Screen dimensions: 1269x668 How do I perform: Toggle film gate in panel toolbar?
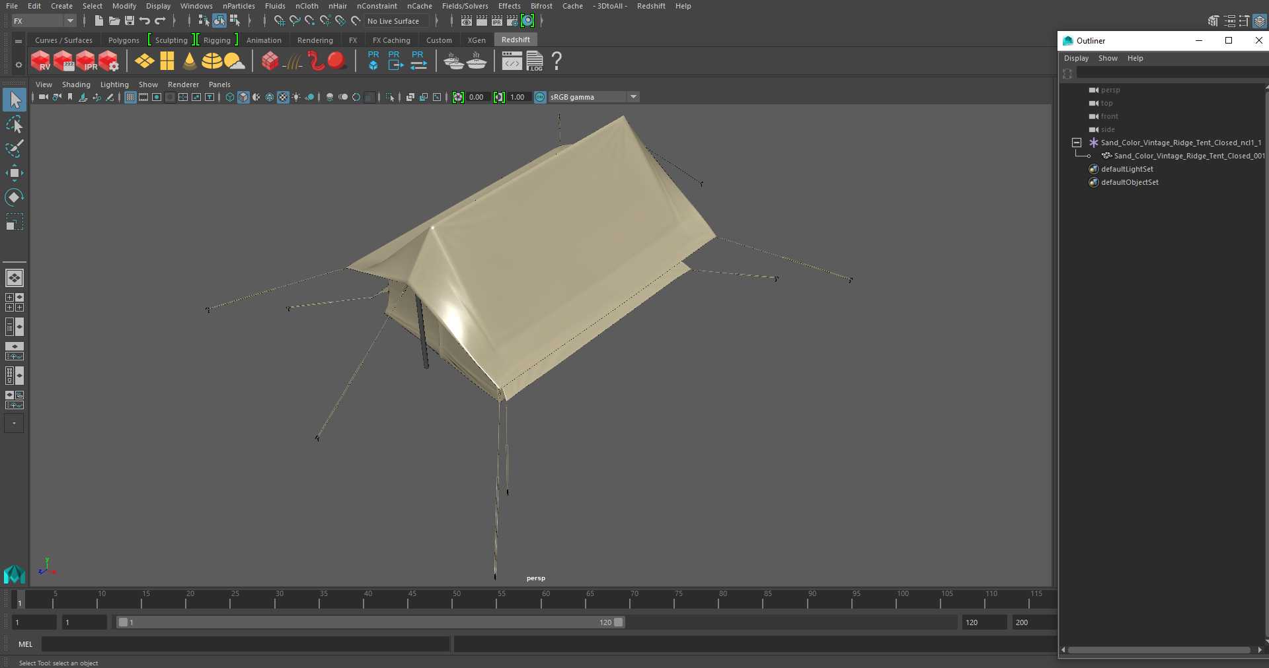143,97
